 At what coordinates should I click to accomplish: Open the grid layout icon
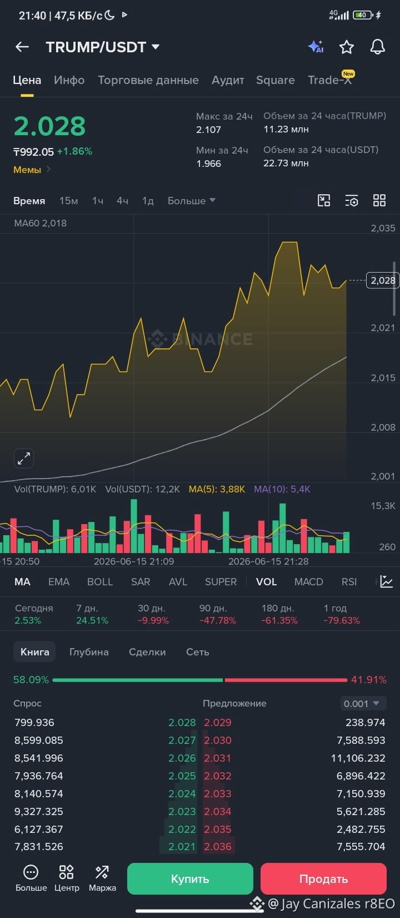click(379, 200)
